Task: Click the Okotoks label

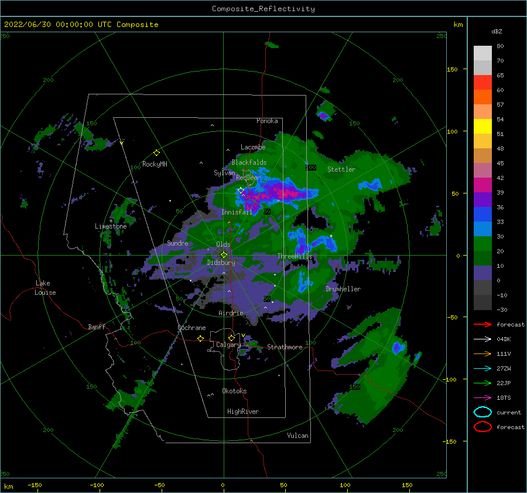Action: click(234, 391)
